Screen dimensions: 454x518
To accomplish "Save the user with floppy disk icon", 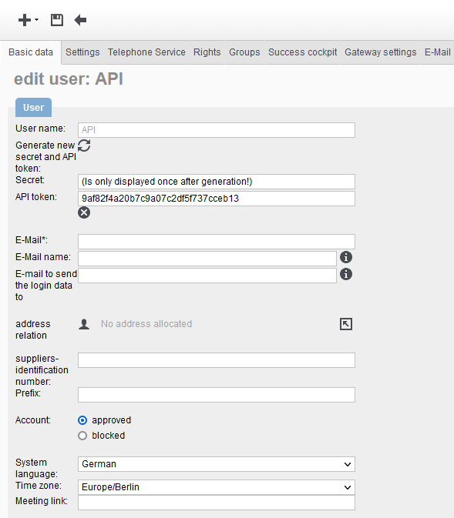I will pos(57,20).
